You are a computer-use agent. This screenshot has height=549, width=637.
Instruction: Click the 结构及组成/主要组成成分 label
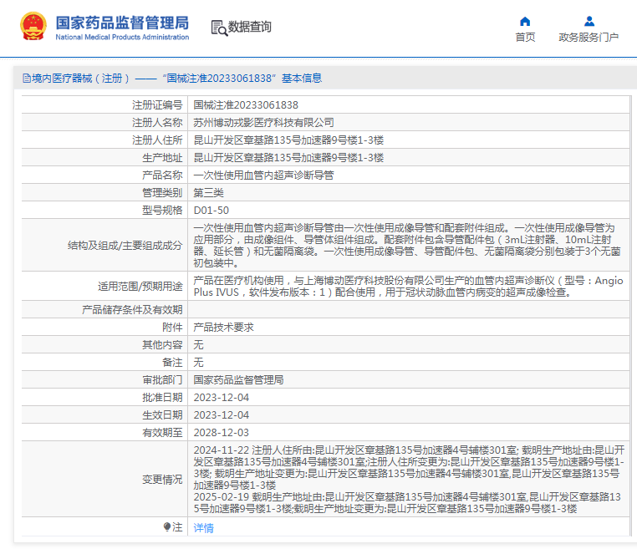(125, 246)
